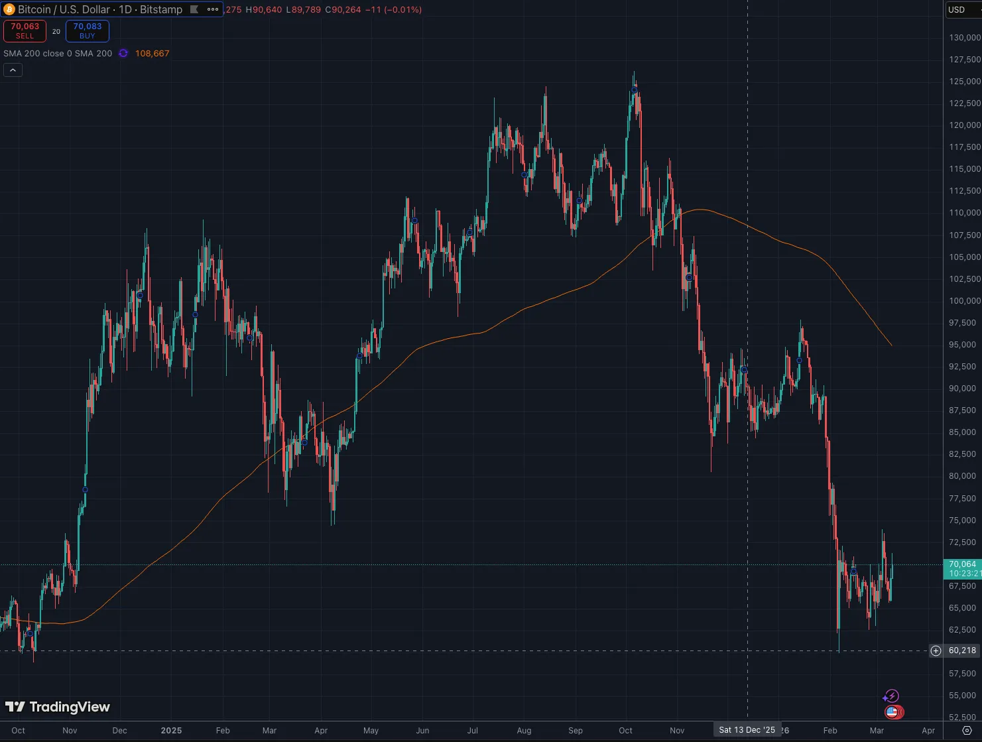Click the high value H90,640

click(x=264, y=10)
